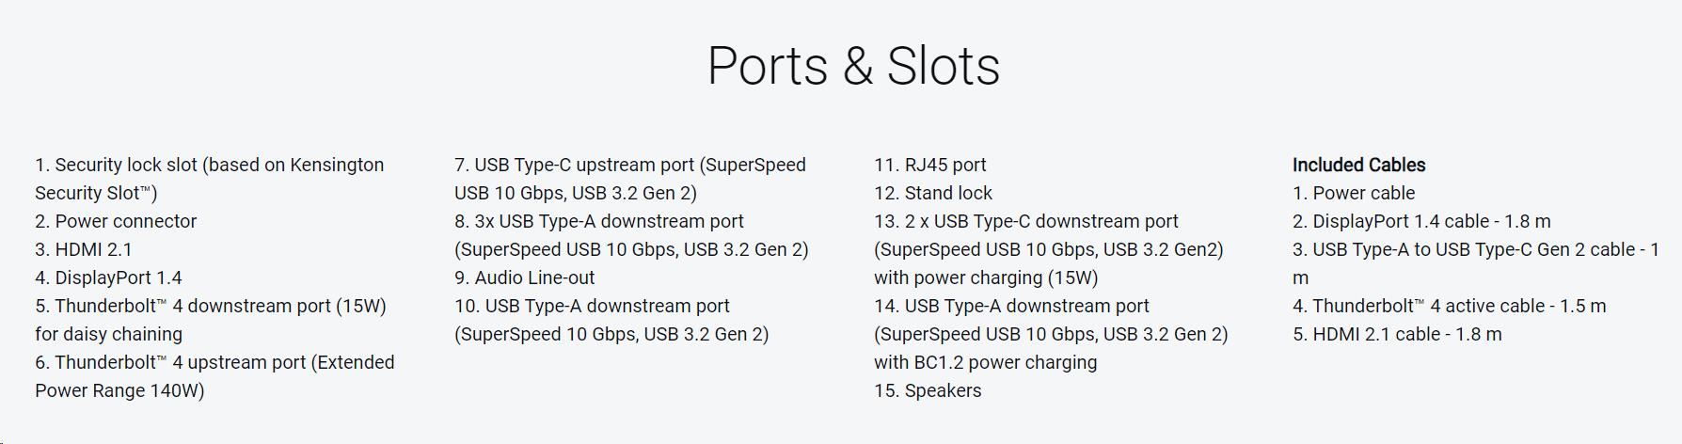Image resolution: width=1682 pixels, height=444 pixels.
Task: Select the DisplayPort 1.4 port item
Action: (108, 278)
